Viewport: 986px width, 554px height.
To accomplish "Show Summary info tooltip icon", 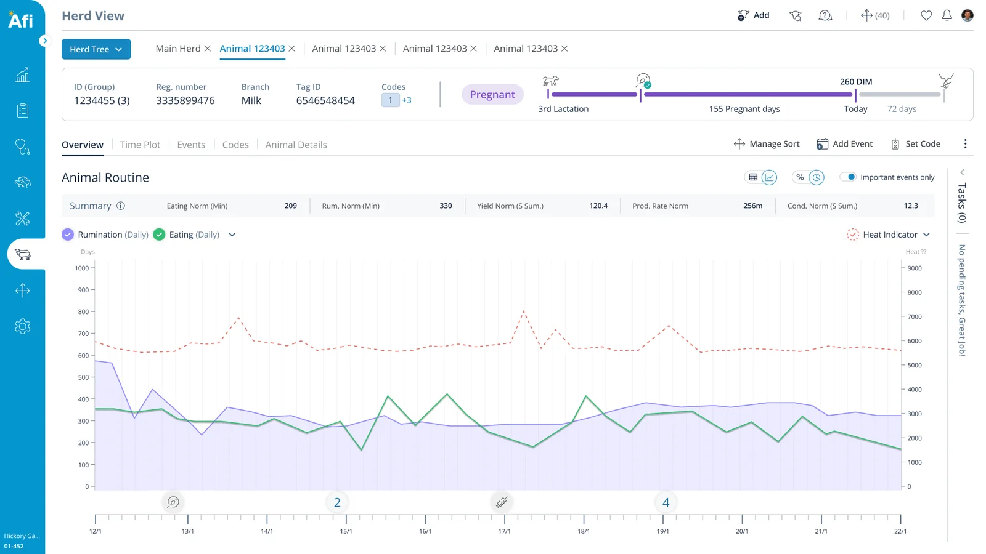I will pyautogui.click(x=121, y=206).
